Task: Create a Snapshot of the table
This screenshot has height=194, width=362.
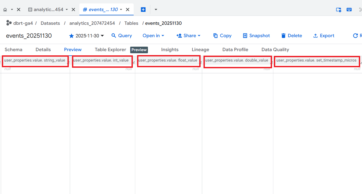Action: click(x=256, y=36)
